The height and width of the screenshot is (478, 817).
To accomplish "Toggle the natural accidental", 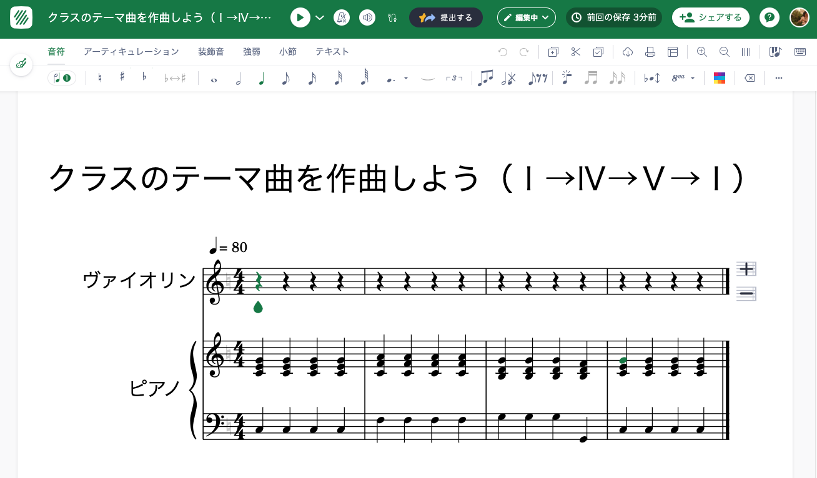I will coord(100,77).
